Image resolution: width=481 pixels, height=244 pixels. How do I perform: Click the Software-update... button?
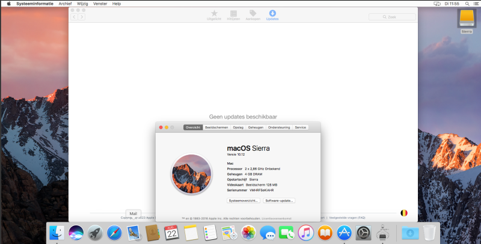(x=279, y=201)
